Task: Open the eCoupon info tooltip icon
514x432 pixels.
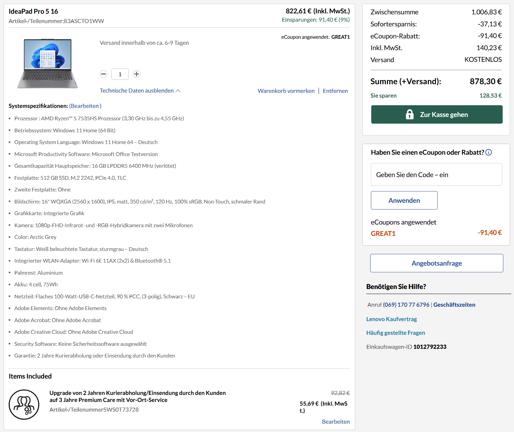Action: click(489, 152)
